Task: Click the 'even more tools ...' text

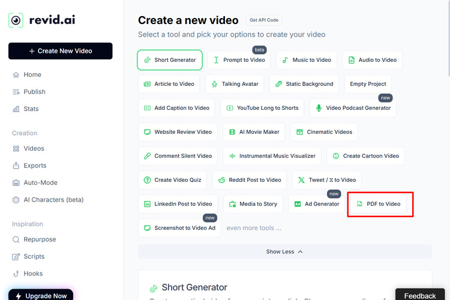Action: click(x=254, y=228)
